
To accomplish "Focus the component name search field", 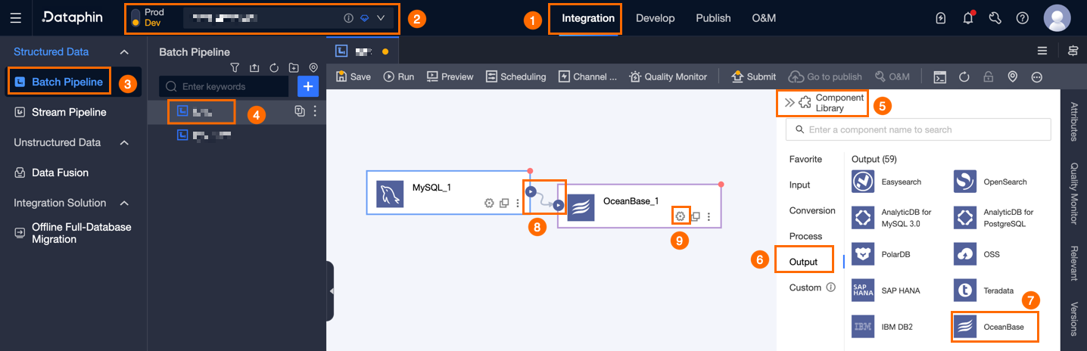I will point(918,129).
